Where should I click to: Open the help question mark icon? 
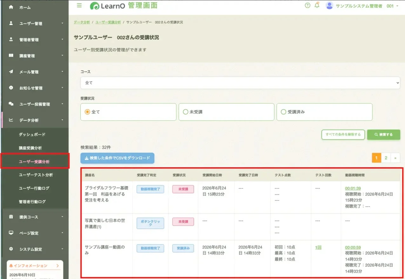tap(307, 5)
